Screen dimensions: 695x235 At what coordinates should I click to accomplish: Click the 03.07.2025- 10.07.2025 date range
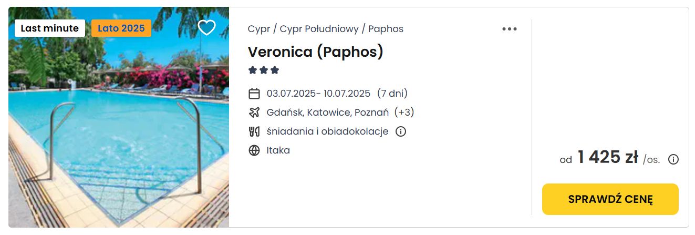click(318, 94)
